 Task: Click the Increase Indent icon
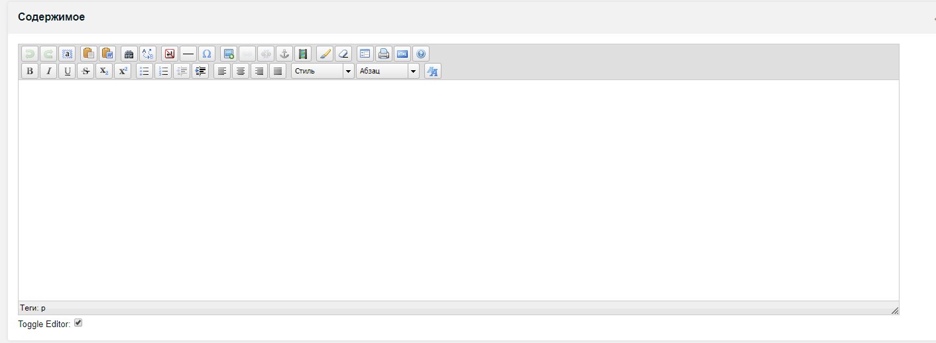point(200,71)
